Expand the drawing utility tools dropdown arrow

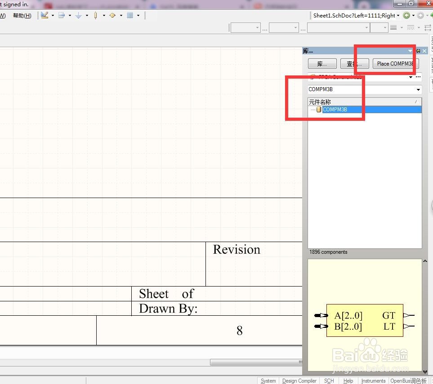pos(53,15)
